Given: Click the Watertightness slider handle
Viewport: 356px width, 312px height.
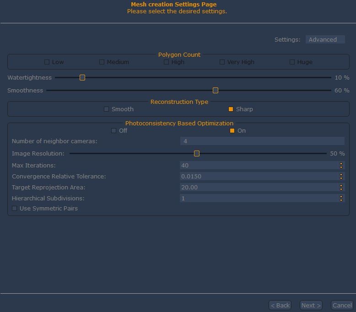Looking at the screenshot, I should pos(82,78).
